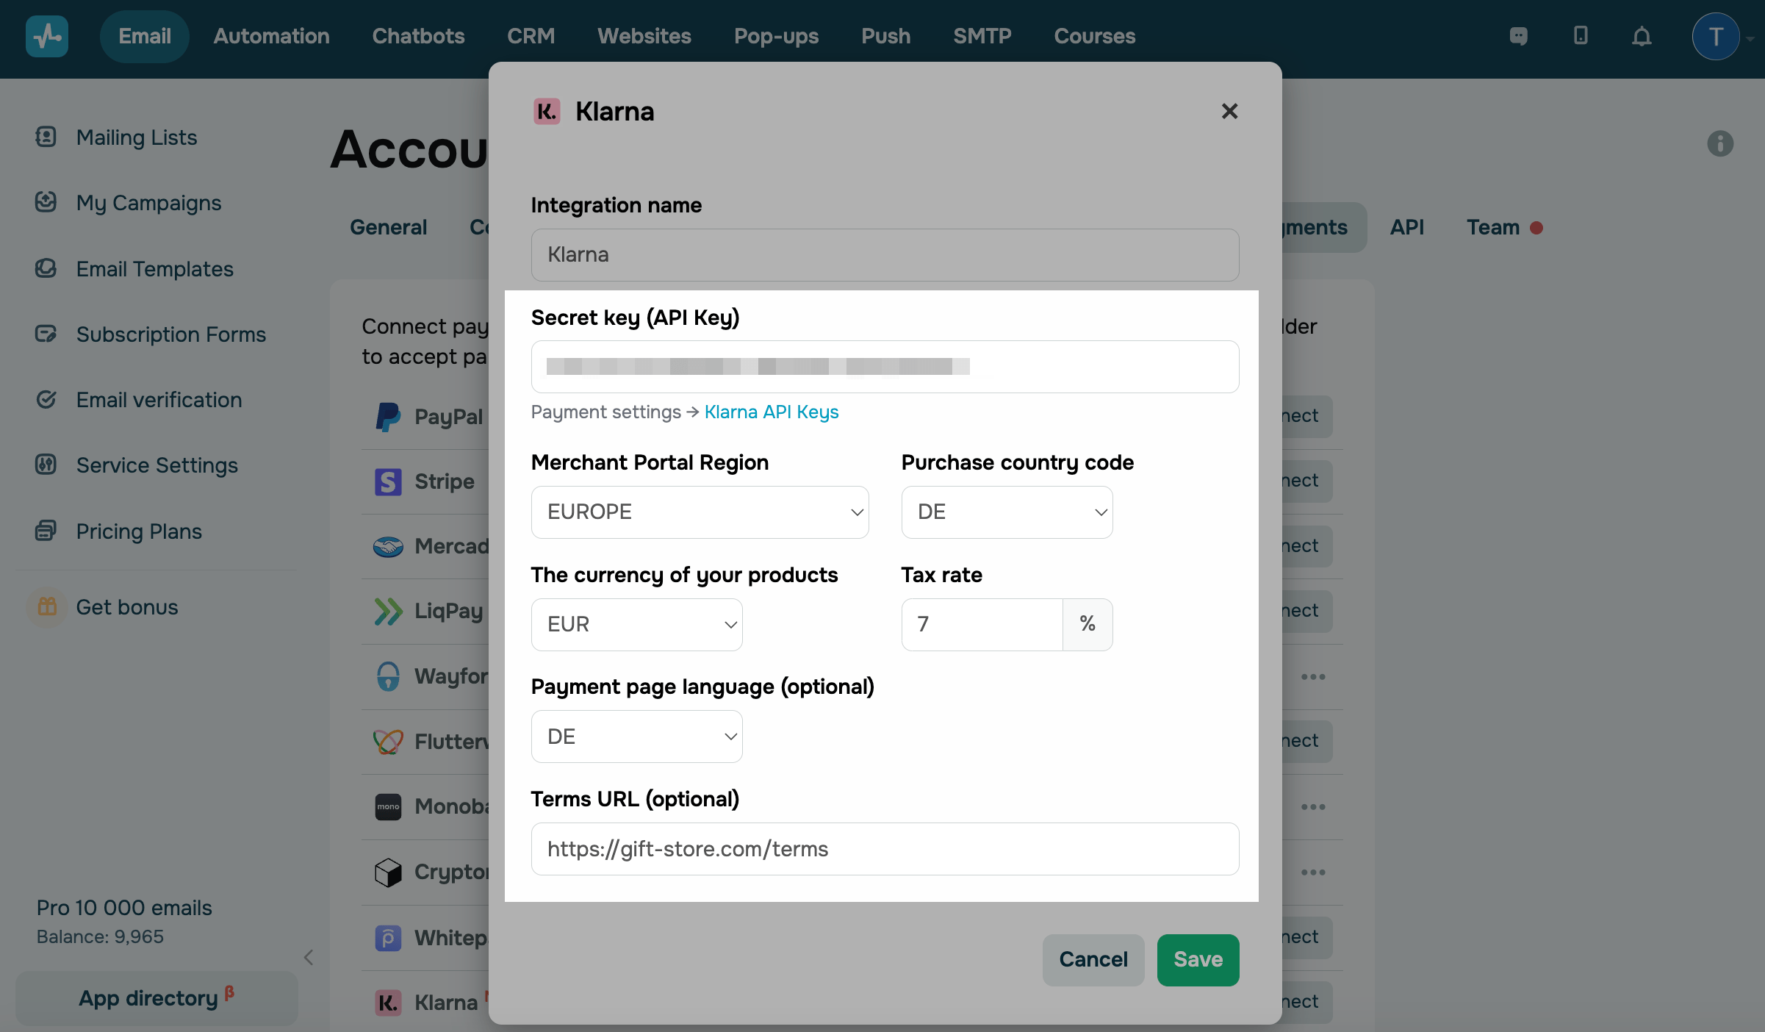Image resolution: width=1765 pixels, height=1032 pixels.
Task: Open the Merchant Portal Region dropdown
Action: pyautogui.click(x=700, y=512)
